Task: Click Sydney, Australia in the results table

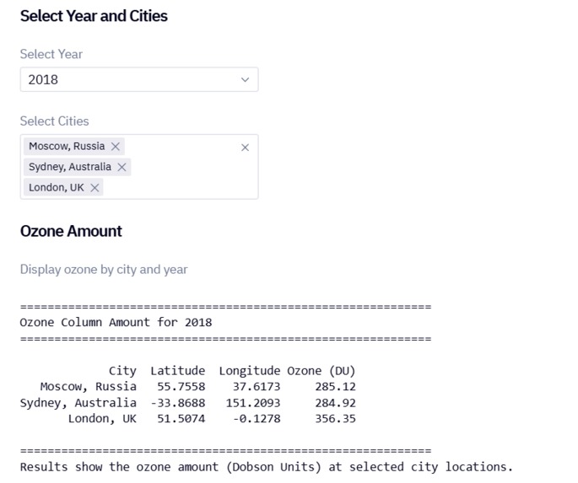Action: [78, 403]
